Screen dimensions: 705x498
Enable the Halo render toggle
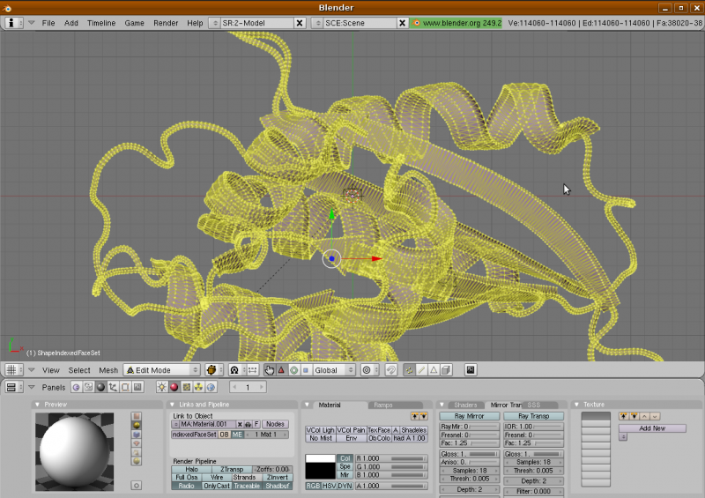click(191, 469)
